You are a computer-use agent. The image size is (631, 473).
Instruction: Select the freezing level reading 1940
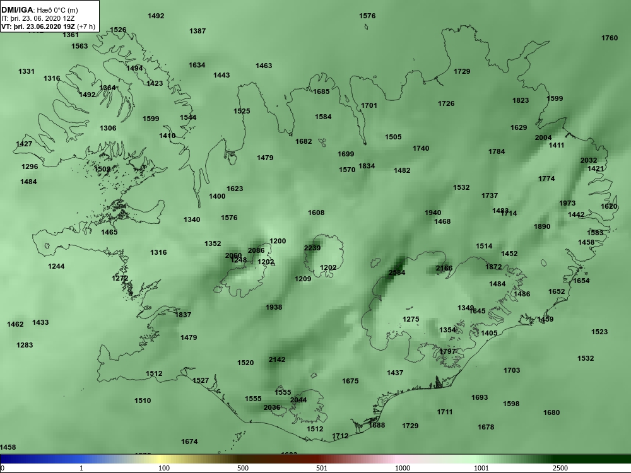(433, 213)
